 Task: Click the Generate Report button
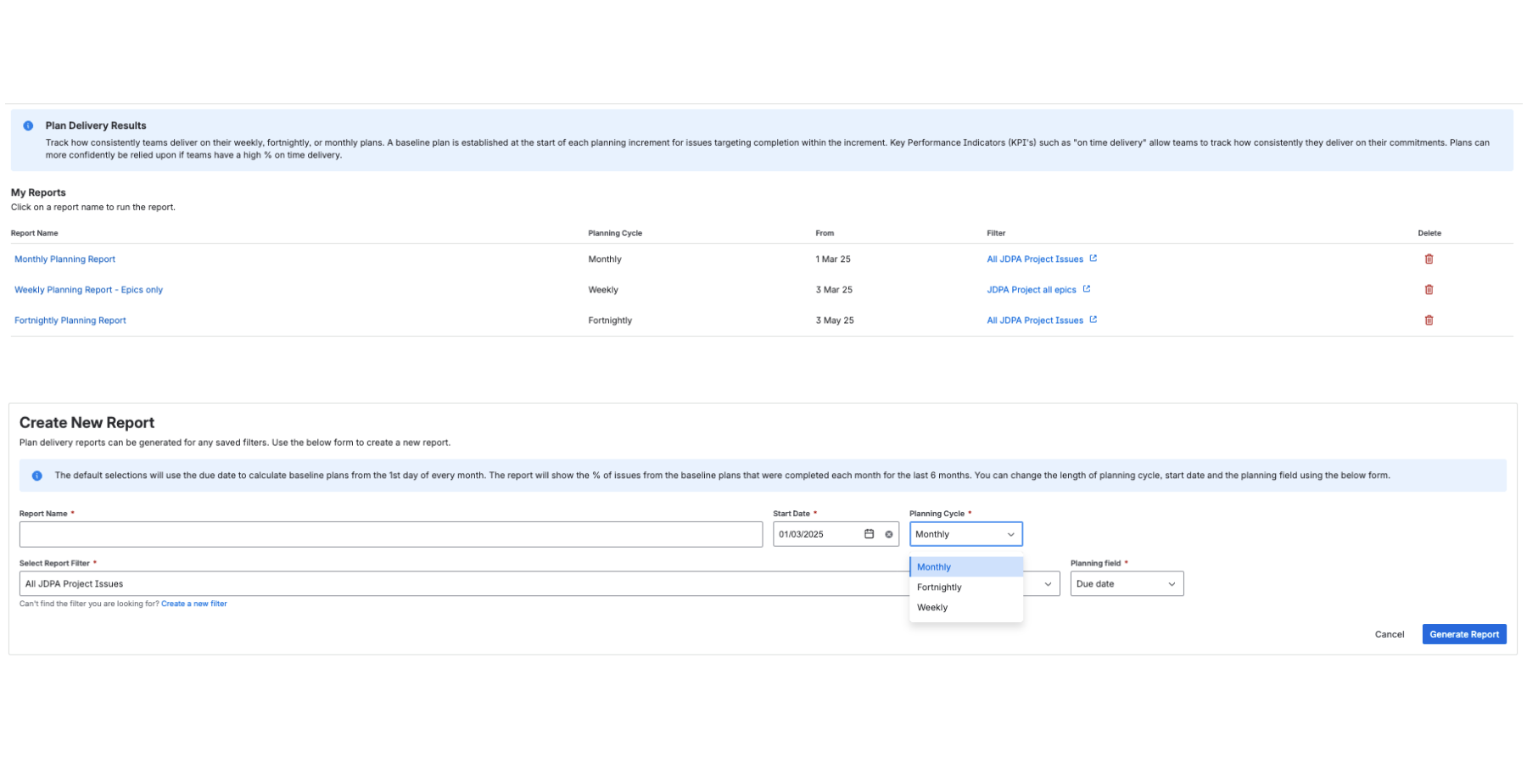(x=1463, y=634)
